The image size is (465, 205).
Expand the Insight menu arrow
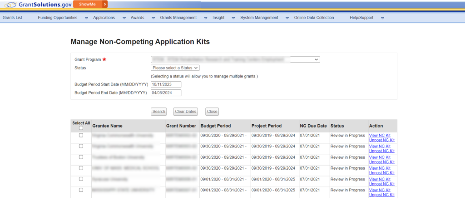(x=233, y=18)
